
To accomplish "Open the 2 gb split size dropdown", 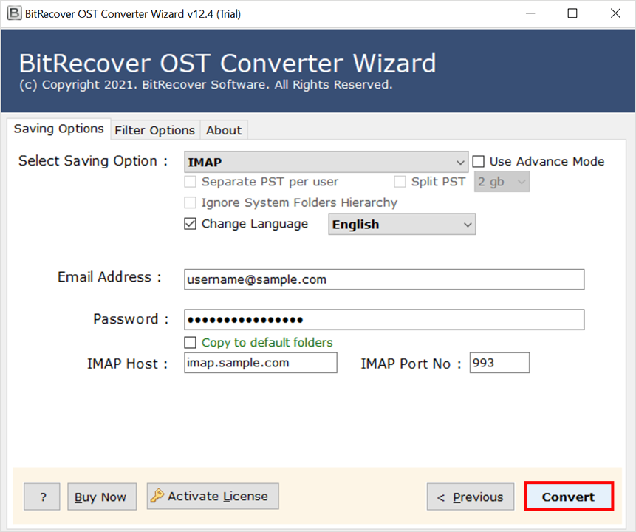I will pos(502,182).
